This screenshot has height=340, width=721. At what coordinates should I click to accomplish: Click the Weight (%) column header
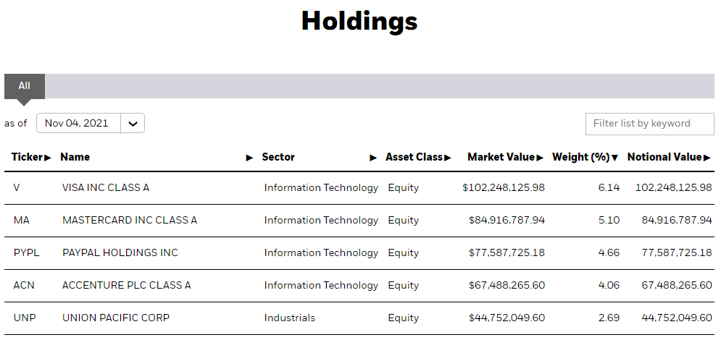(580, 157)
